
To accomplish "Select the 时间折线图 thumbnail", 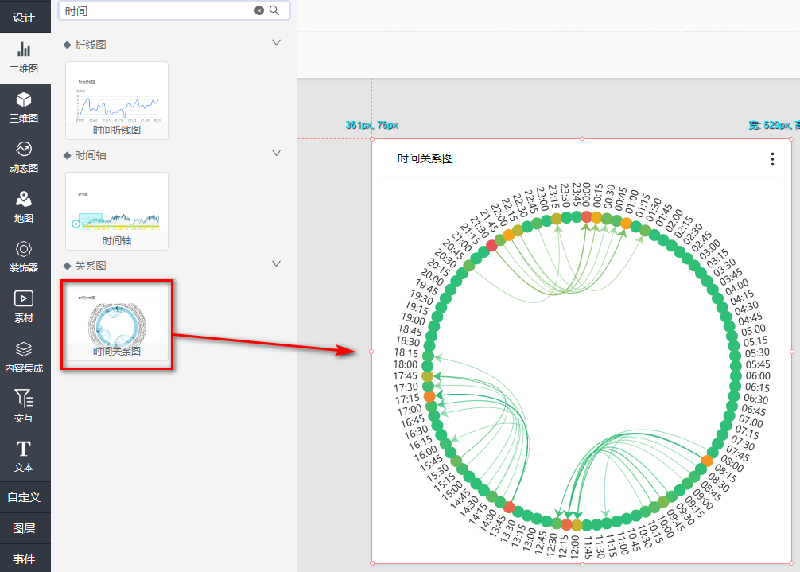I will click(x=117, y=101).
